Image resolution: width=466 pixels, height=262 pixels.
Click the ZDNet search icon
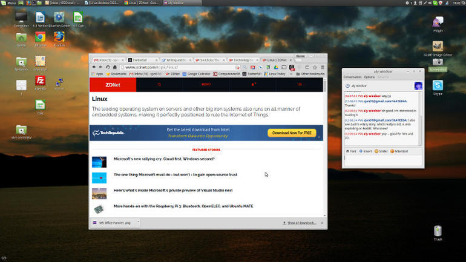coord(159,84)
